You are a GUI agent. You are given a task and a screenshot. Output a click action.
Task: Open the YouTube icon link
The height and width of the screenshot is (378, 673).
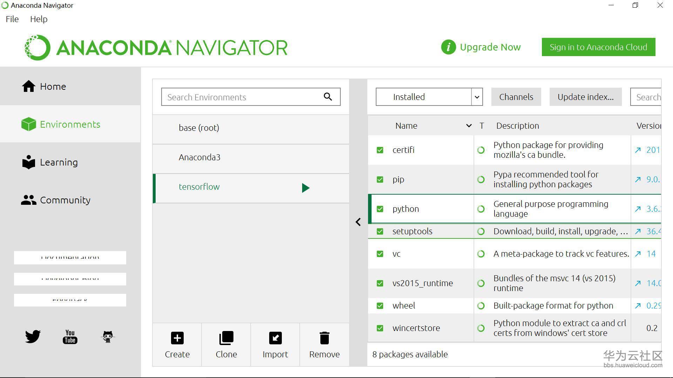[x=70, y=337]
